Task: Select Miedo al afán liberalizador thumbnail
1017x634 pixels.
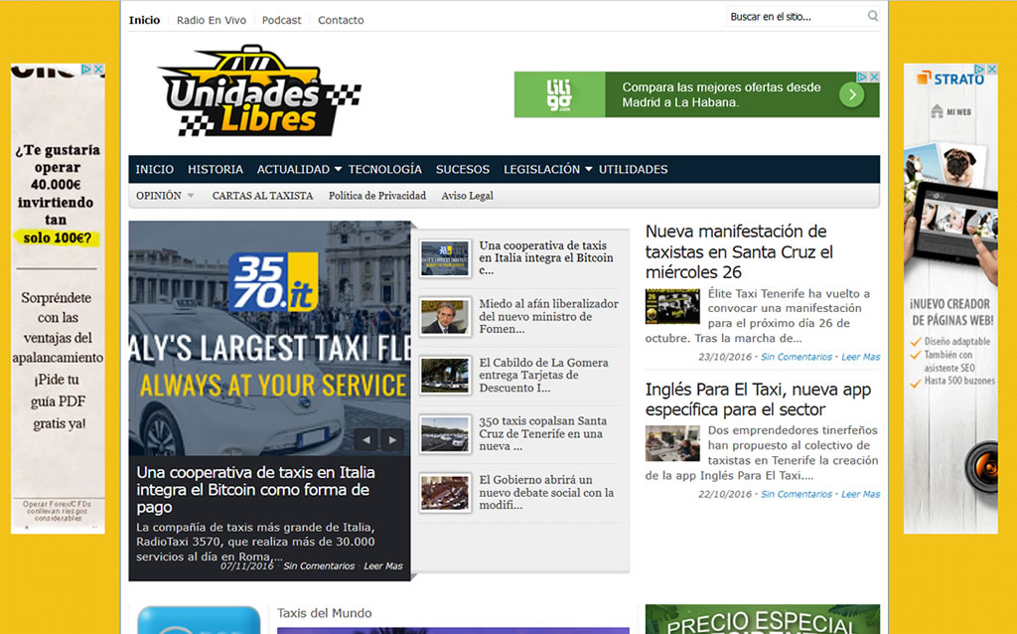Action: point(445,317)
